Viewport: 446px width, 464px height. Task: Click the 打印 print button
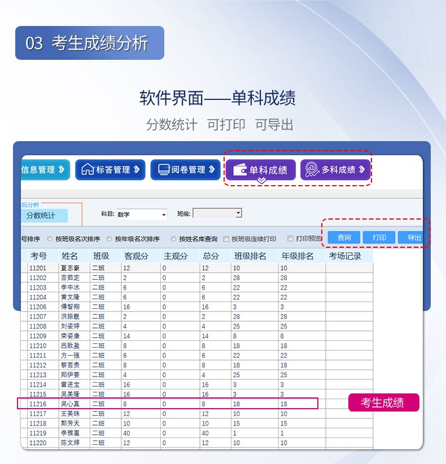[x=379, y=238]
